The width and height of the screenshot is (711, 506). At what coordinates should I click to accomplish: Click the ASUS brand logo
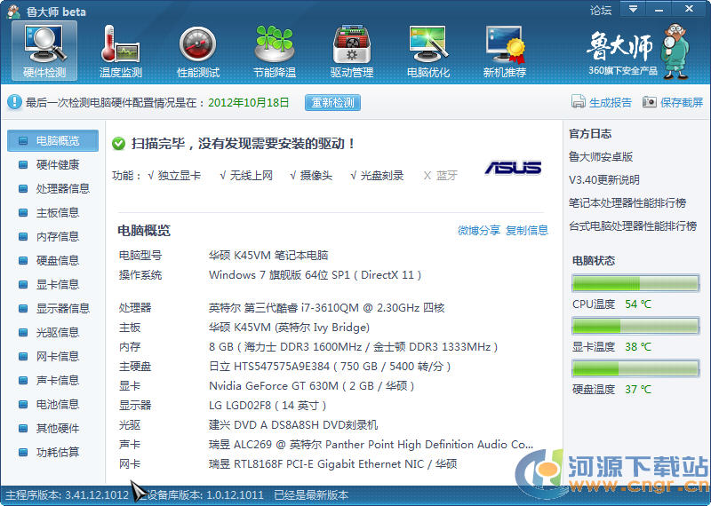point(513,168)
